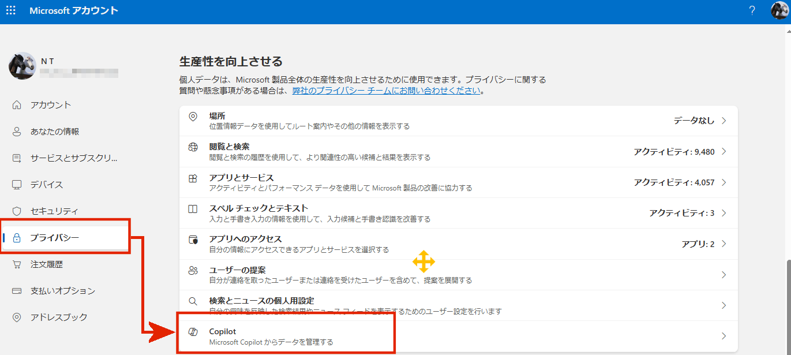
Task: Expand the ユーザーの提案 row chevron
Action: [x=723, y=275]
